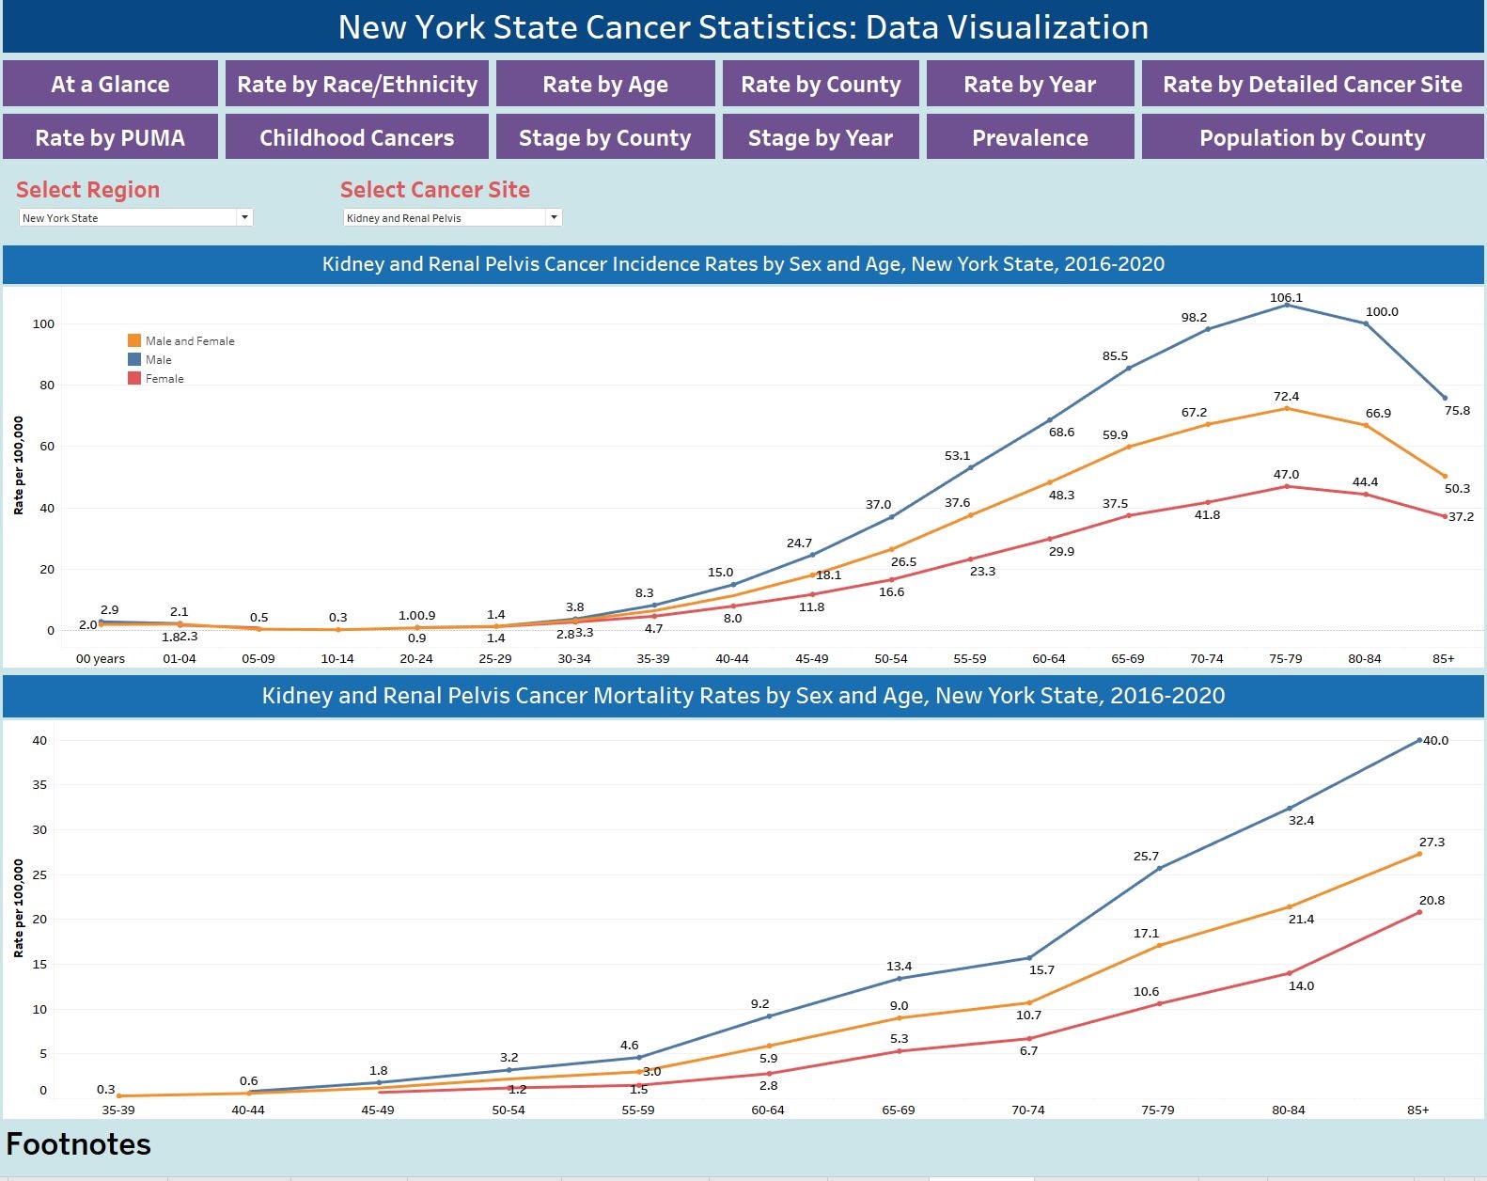
Task: Click the 85.5 incidence data label
Action: tap(1115, 355)
